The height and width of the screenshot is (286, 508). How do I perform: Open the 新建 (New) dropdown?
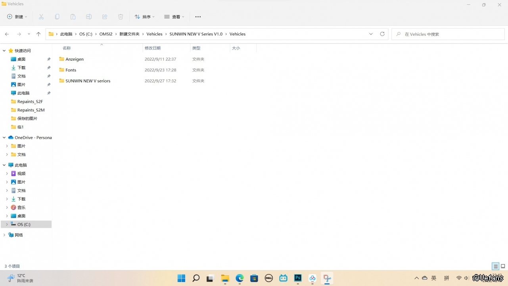pos(17,17)
